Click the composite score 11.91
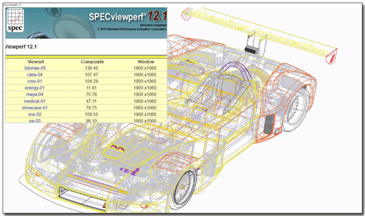365x216 pixels. (91, 88)
